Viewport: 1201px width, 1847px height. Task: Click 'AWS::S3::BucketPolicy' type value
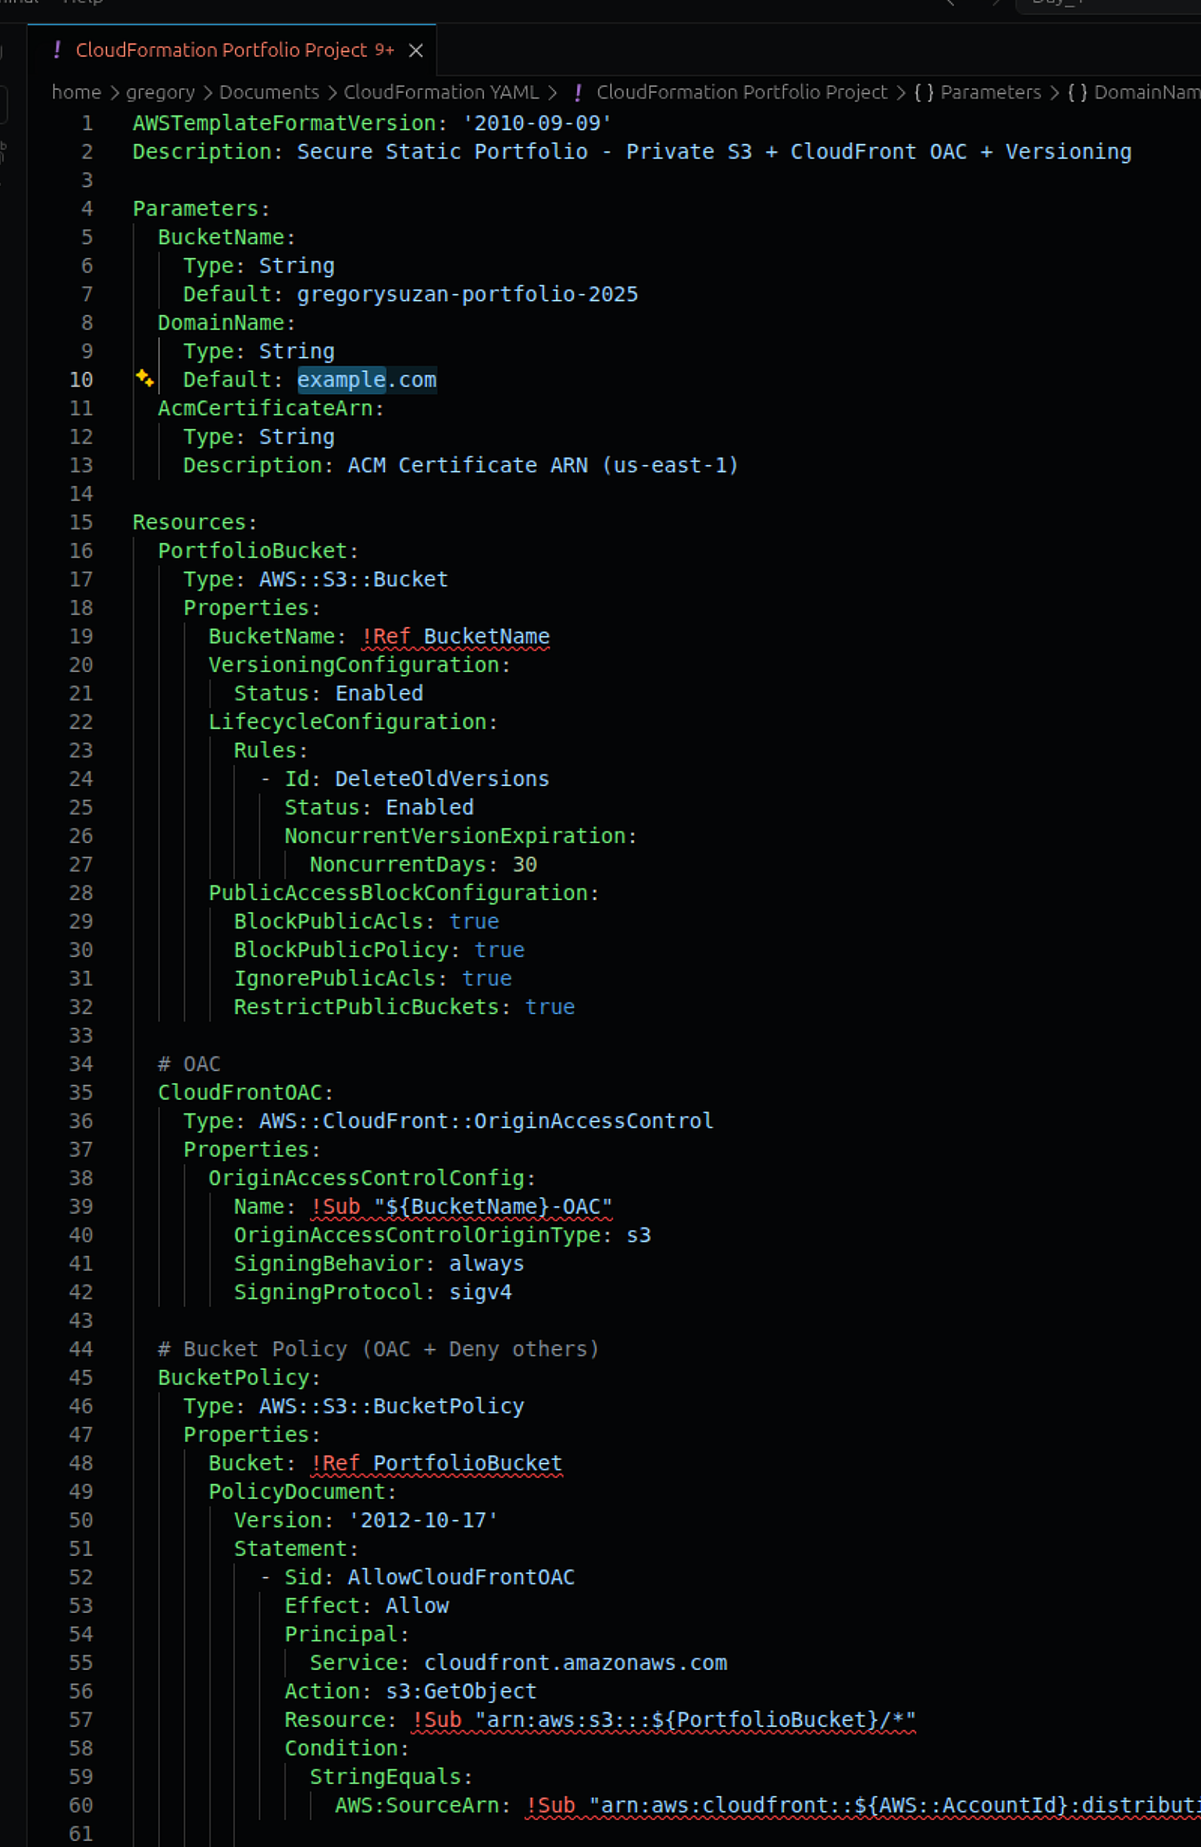coord(391,1406)
